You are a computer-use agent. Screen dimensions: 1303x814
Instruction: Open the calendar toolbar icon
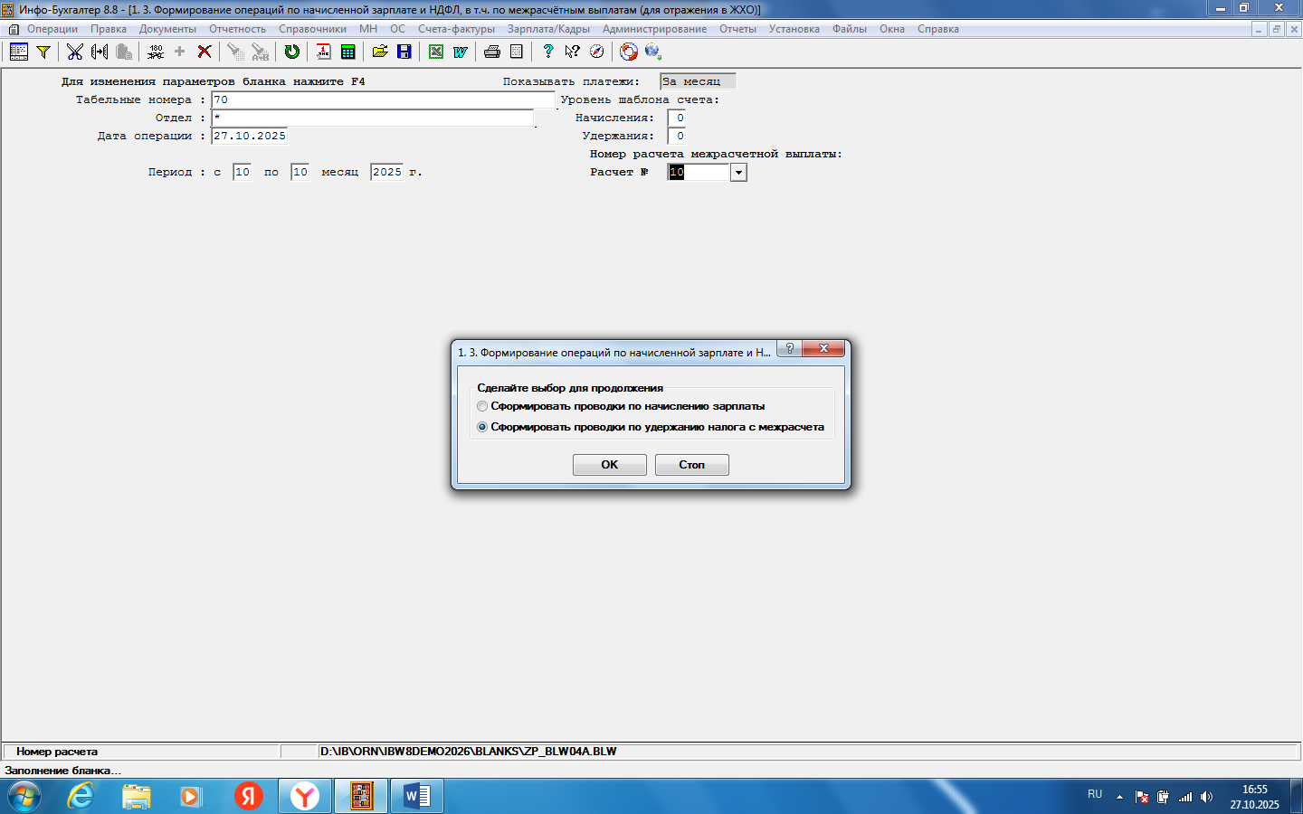point(323,52)
